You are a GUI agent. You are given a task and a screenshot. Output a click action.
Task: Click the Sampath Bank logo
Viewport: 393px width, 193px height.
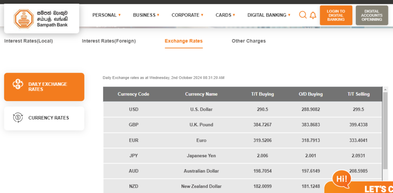pyautogui.click(x=41, y=18)
